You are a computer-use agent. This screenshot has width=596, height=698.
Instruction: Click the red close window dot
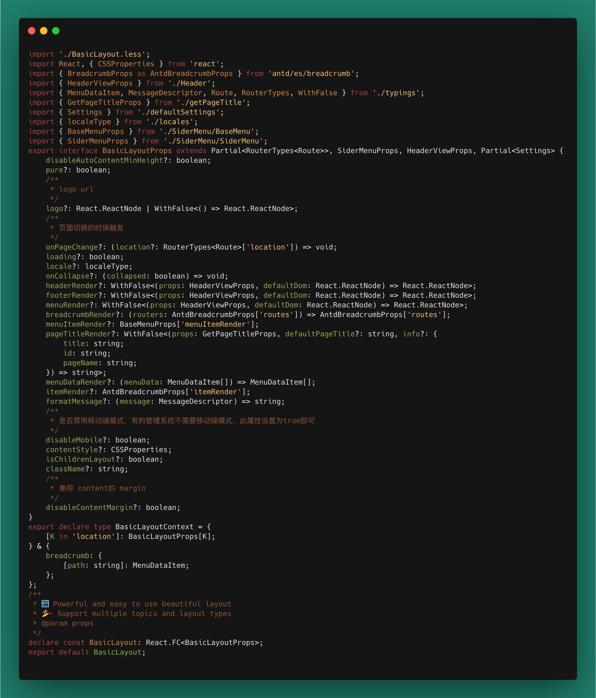tap(32, 31)
